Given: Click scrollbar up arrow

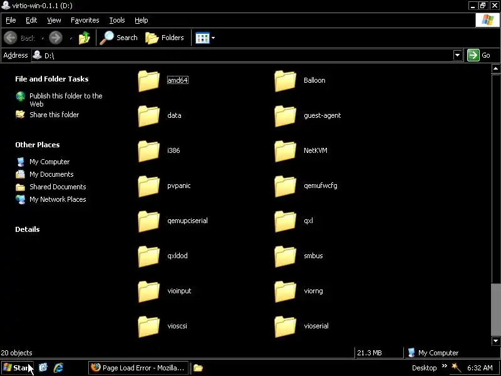Looking at the screenshot, I should (x=495, y=68).
